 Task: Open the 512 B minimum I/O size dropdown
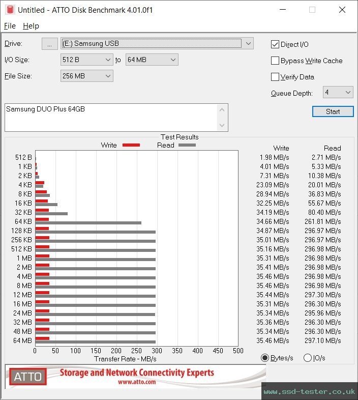click(x=86, y=60)
